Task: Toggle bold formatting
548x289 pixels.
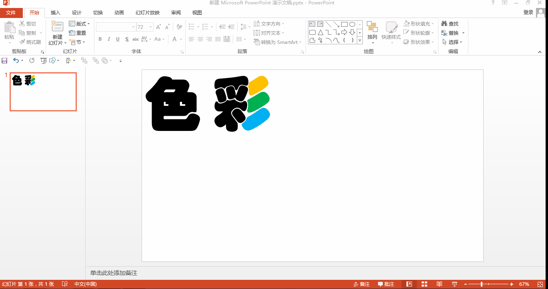Action: 100,39
